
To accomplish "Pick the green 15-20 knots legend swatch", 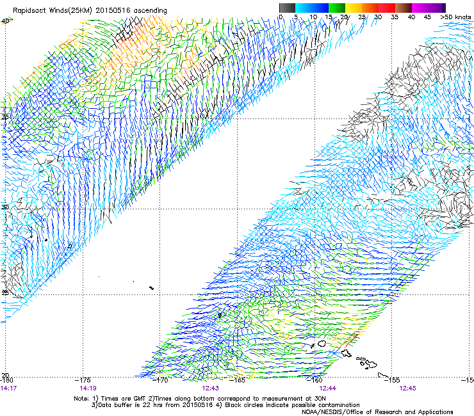I will [x=337, y=8].
